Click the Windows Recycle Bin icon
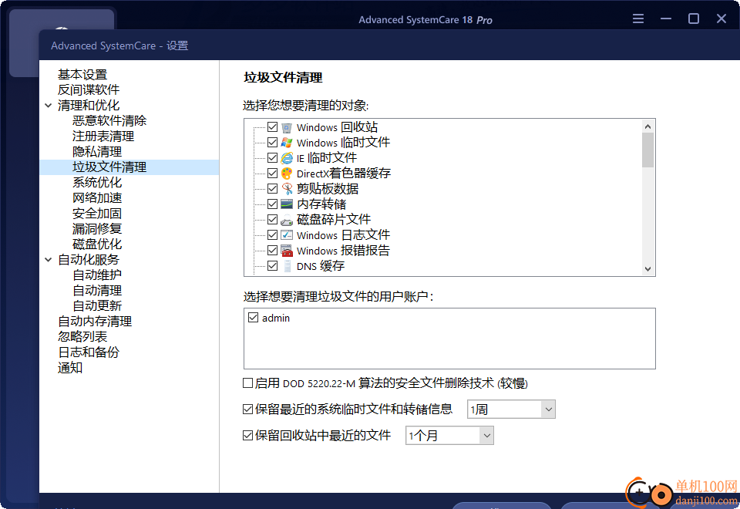 pos(287,127)
